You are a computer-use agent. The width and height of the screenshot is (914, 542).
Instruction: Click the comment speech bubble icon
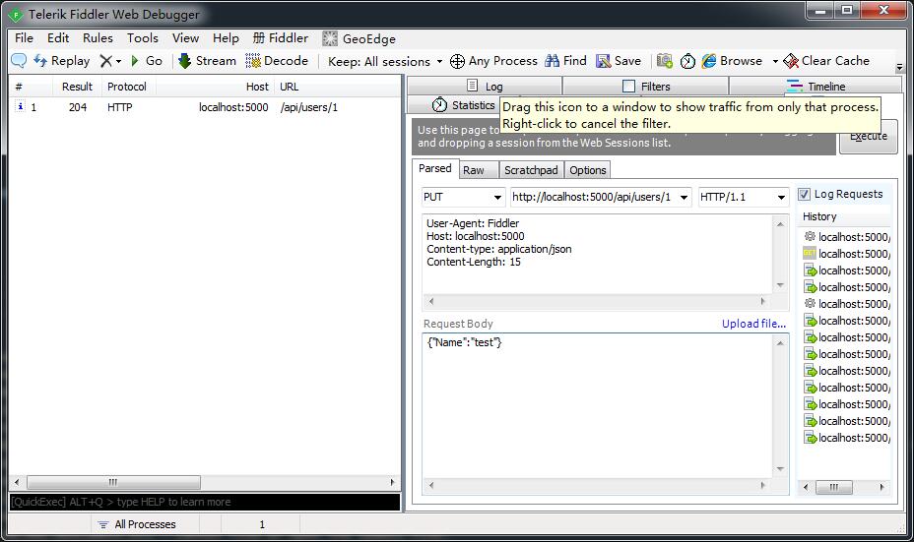coord(19,61)
